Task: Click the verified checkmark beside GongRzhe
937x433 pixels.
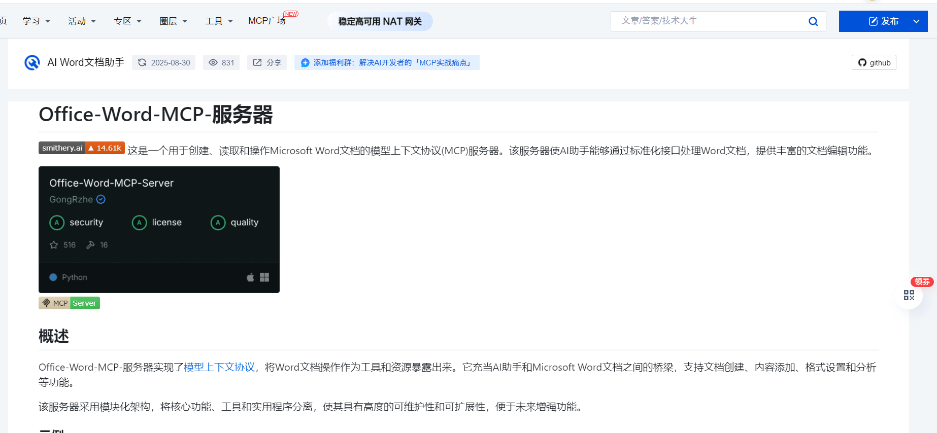Action: (101, 199)
